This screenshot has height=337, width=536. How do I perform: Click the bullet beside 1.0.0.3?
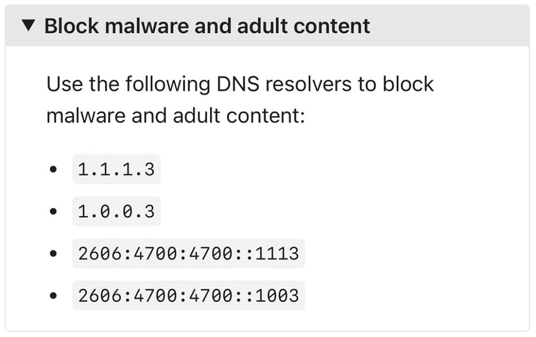[x=54, y=211]
